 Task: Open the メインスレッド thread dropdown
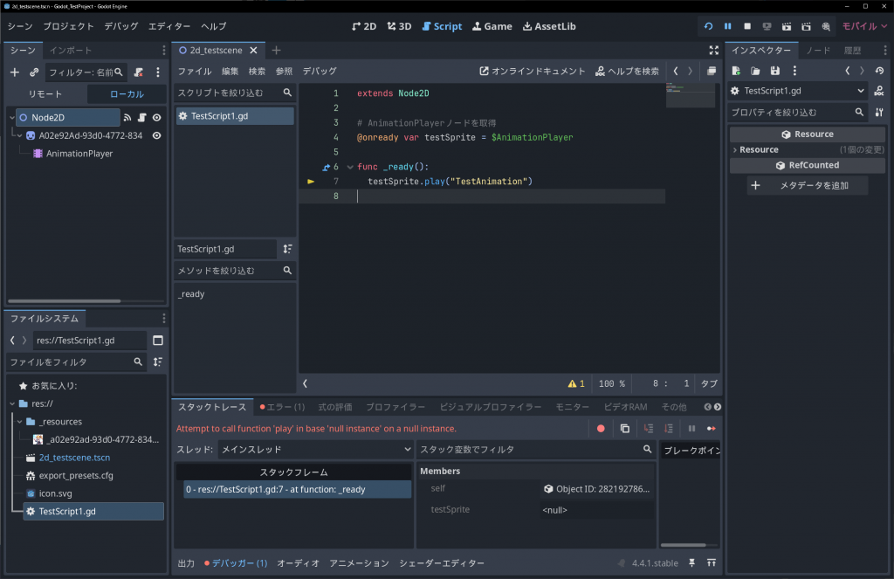(315, 449)
